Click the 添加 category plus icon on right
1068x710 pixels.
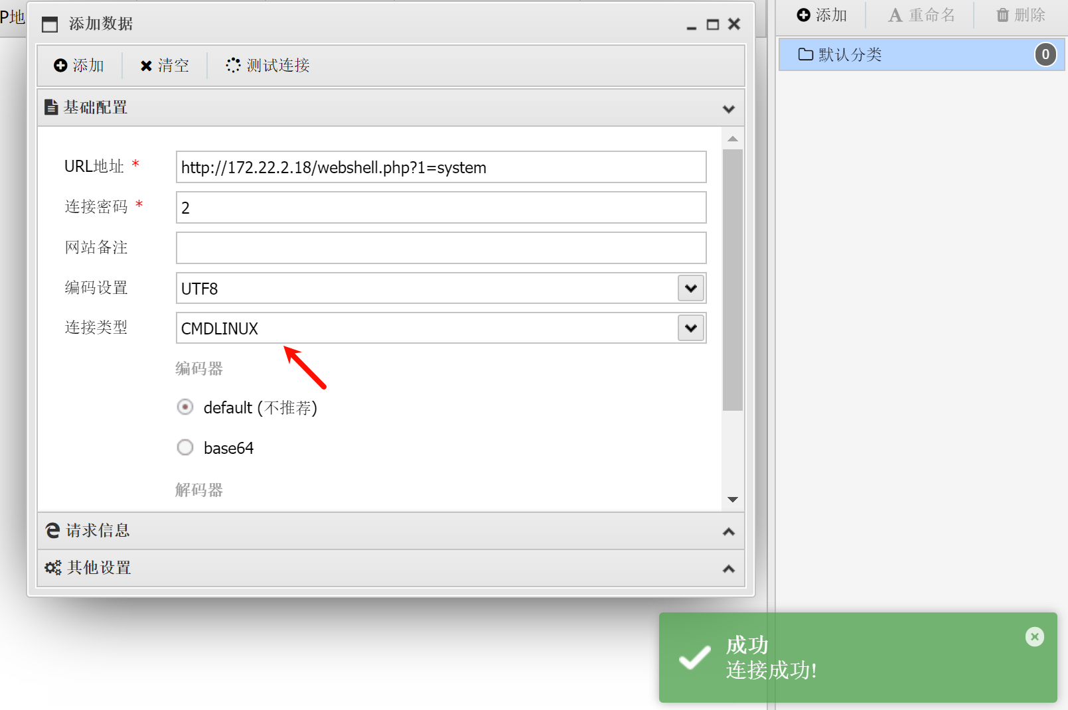(803, 15)
